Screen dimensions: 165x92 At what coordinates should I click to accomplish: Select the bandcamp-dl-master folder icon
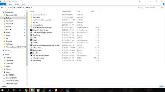tap(31, 15)
